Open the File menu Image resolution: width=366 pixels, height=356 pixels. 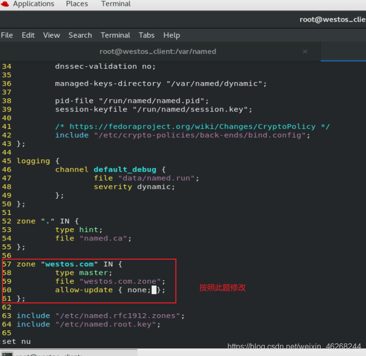7,35
